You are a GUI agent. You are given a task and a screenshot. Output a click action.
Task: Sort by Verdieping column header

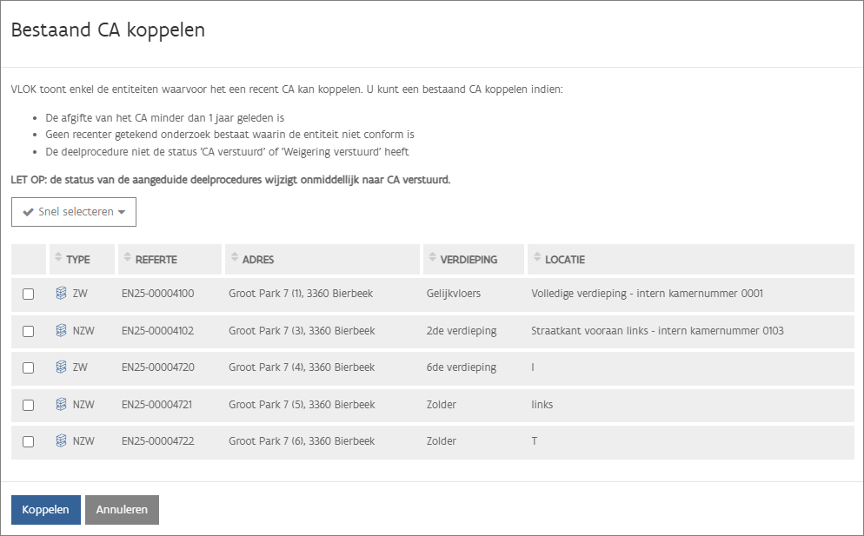tap(469, 259)
